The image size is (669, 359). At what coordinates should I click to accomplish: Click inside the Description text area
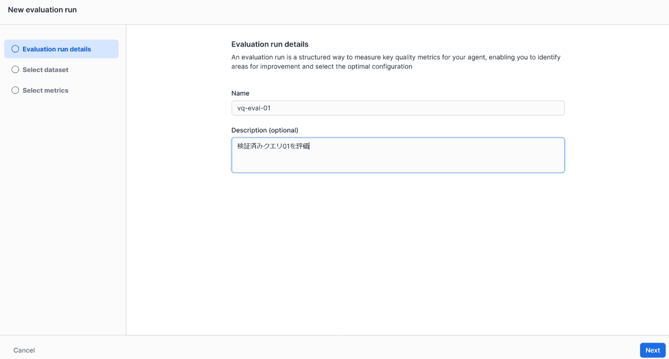[398, 161]
